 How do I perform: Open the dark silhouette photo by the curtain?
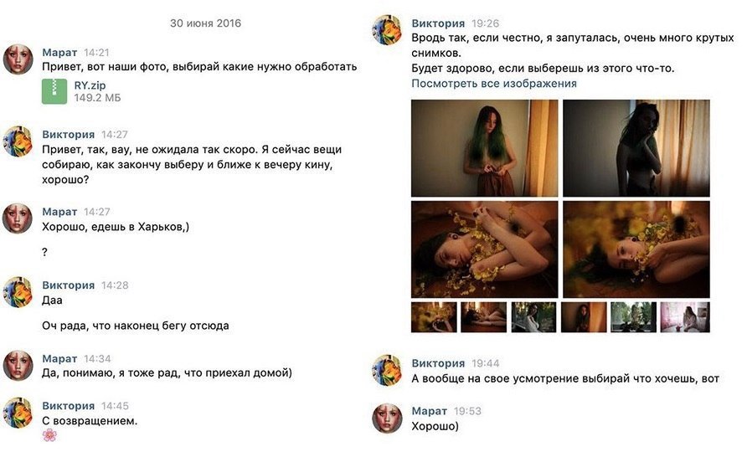coord(636,148)
